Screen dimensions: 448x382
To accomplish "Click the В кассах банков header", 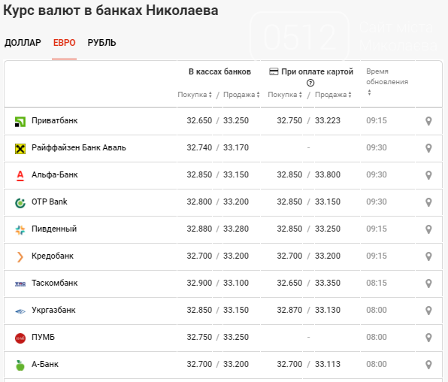I will coord(219,71).
